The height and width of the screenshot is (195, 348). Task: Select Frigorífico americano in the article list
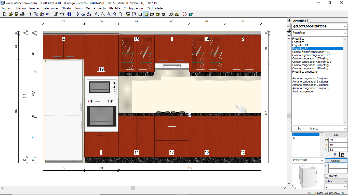coord(305,72)
